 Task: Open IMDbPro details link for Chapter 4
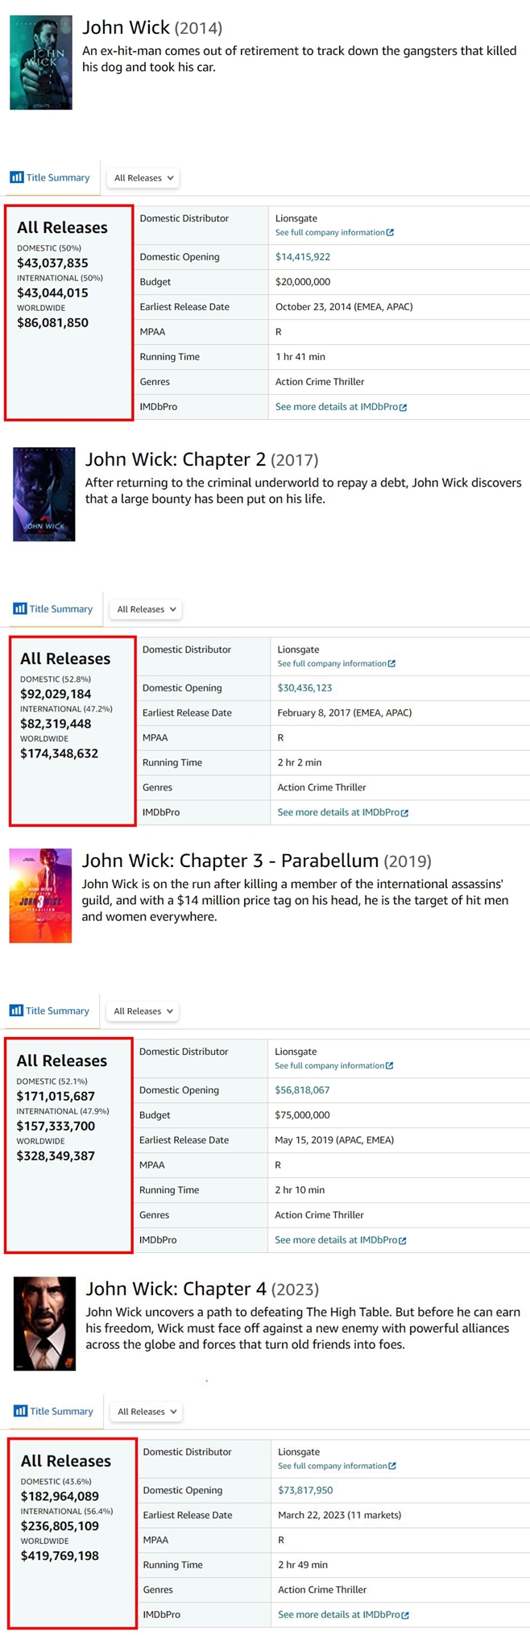(x=343, y=1615)
